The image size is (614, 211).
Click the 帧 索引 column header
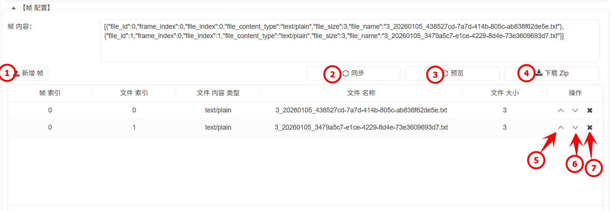pyautogui.click(x=50, y=93)
